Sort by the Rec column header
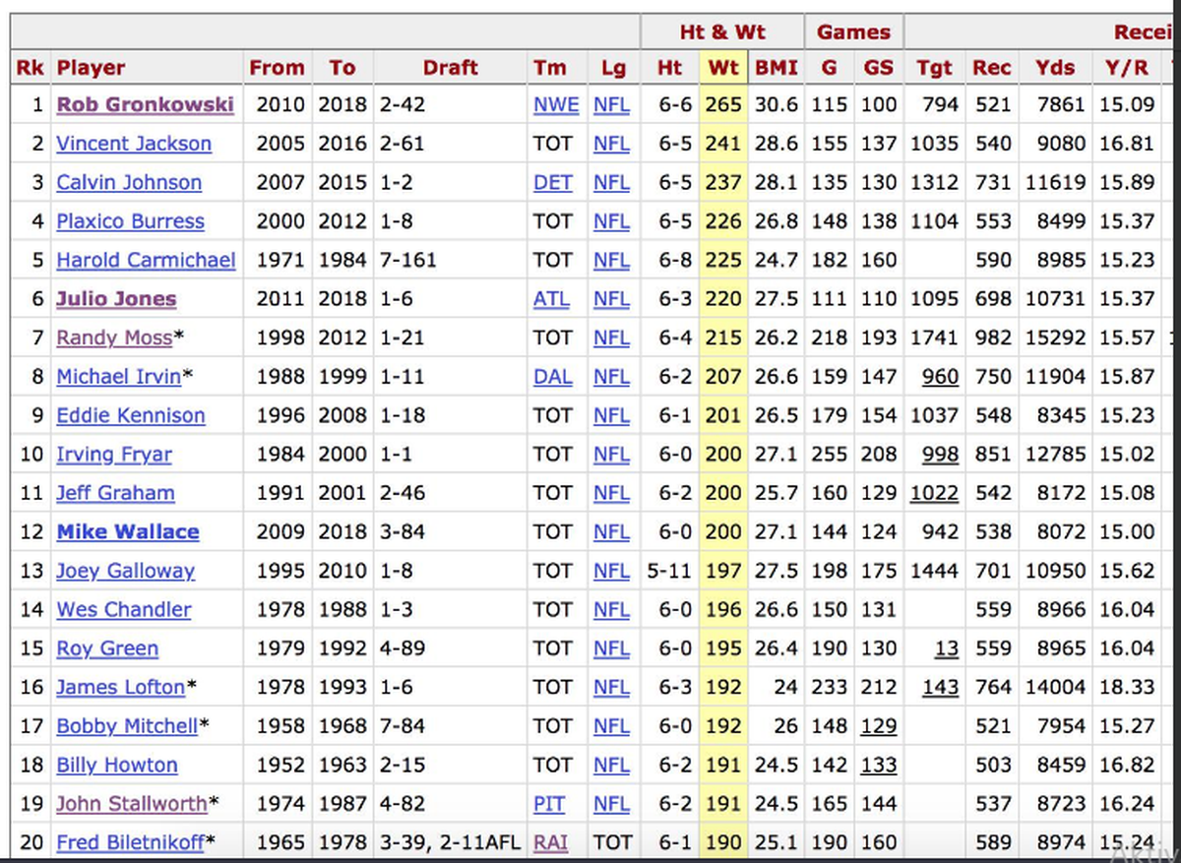This screenshot has height=863, width=1181. [991, 68]
